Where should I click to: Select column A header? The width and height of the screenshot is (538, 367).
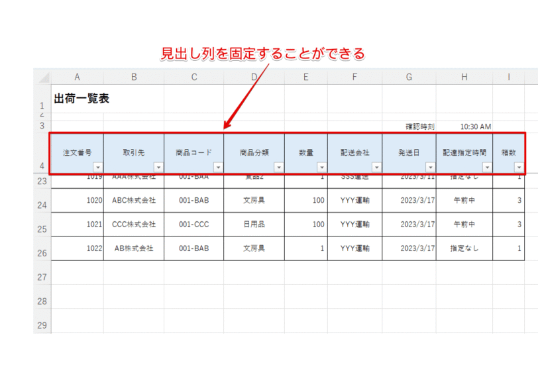78,77
